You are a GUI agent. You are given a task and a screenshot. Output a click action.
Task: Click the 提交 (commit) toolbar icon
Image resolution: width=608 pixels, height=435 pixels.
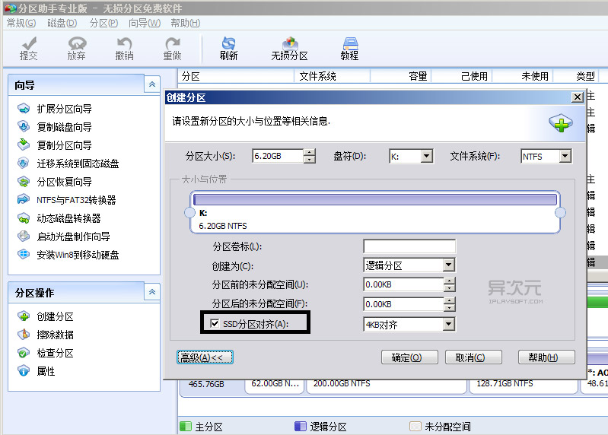[29, 49]
